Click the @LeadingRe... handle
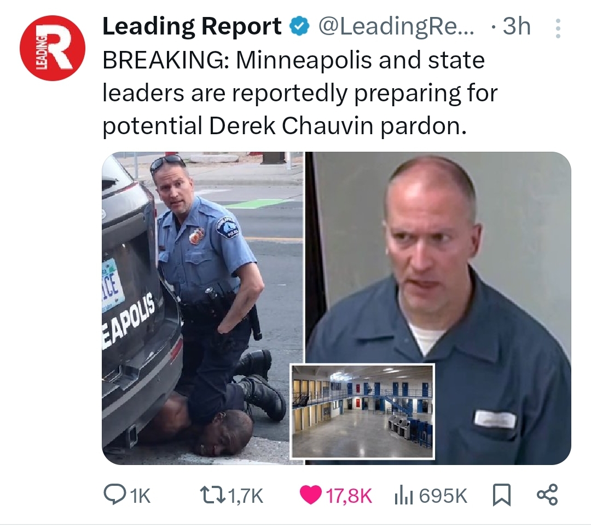591x528 pixels. tap(397, 27)
